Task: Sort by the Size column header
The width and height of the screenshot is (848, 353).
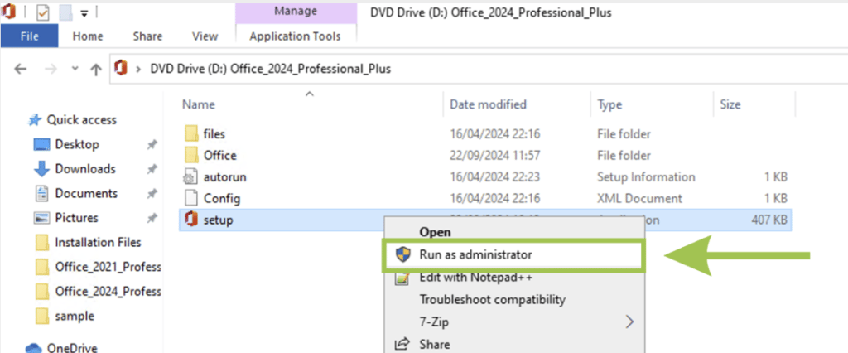Action: tap(730, 104)
